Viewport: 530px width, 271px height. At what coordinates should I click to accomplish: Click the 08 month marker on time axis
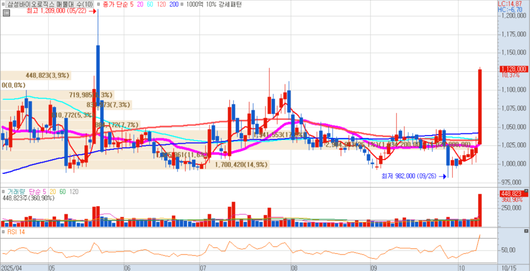coord(294,268)
